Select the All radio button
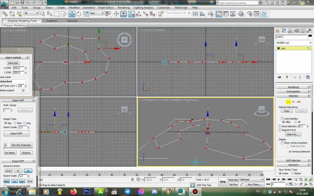This screenshot has width=314, height=196. tap(296, 122)
